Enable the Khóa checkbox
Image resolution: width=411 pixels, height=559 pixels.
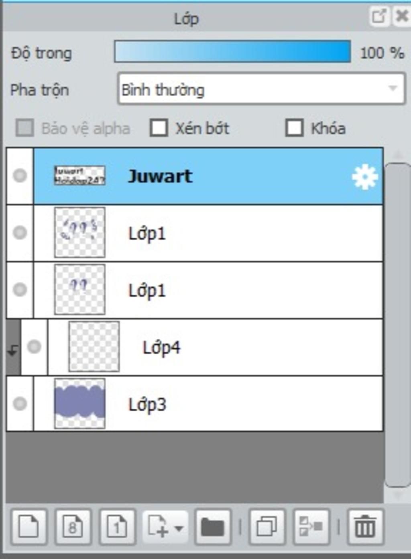(x=294, y=128)
